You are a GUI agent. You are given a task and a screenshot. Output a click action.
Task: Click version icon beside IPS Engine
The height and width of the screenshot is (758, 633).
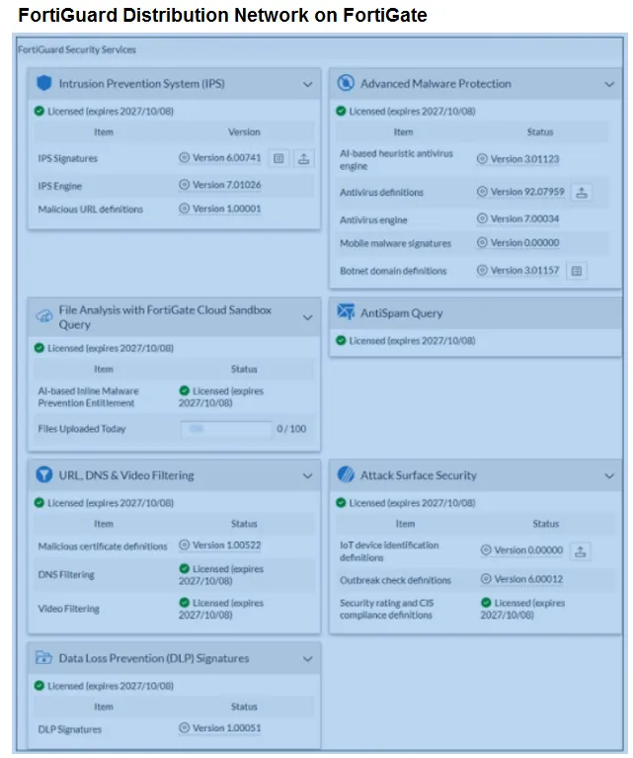[x=184, y=185]
